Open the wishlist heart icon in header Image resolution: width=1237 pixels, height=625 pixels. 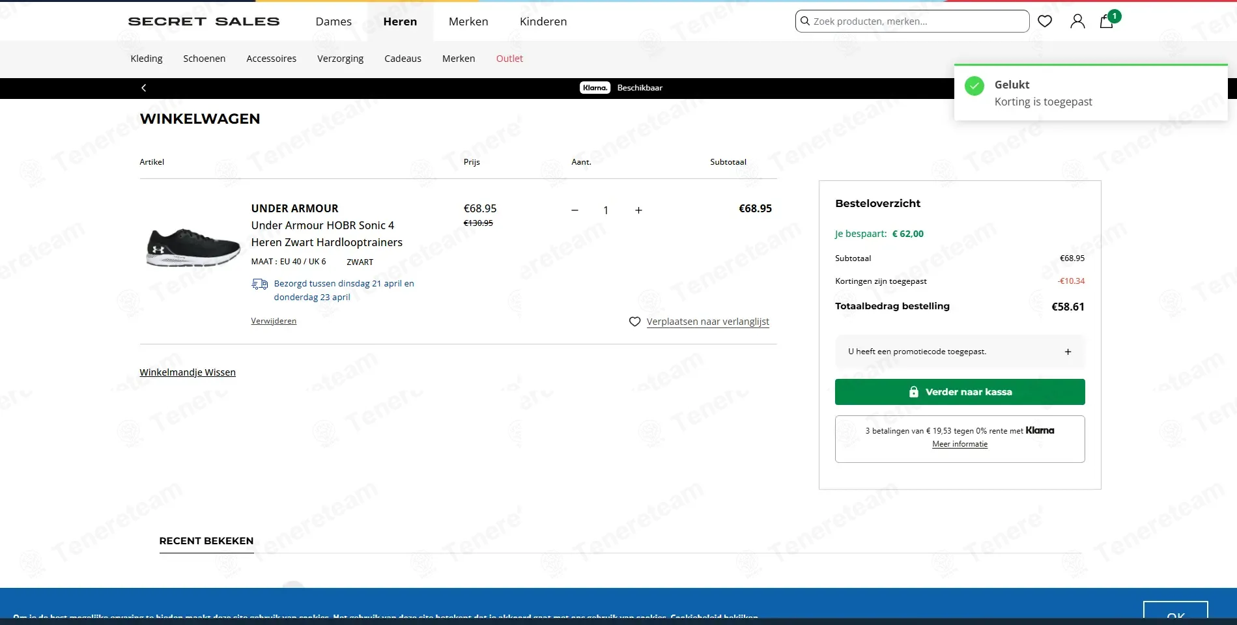pyautogui.click(x=1045, y=21)
